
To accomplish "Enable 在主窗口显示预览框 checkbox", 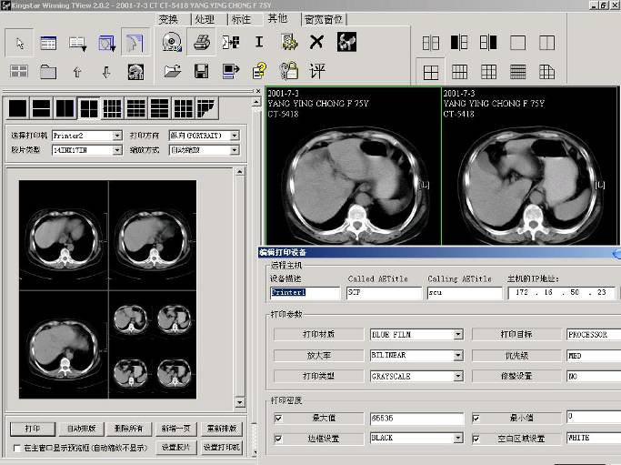I will pyautogui.click(x=16, y=449).
